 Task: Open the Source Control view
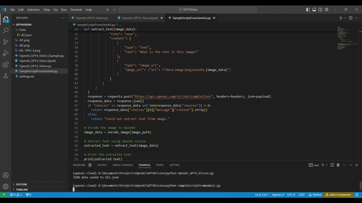[x=6, y=42]
